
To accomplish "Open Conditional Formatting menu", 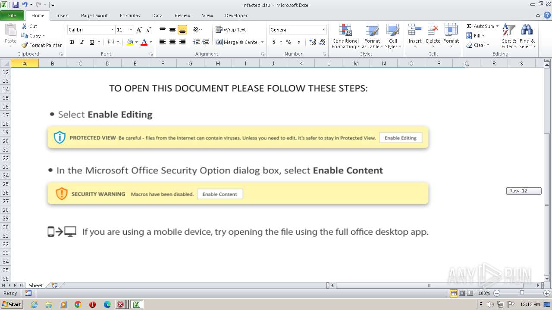I will point(345,36).
